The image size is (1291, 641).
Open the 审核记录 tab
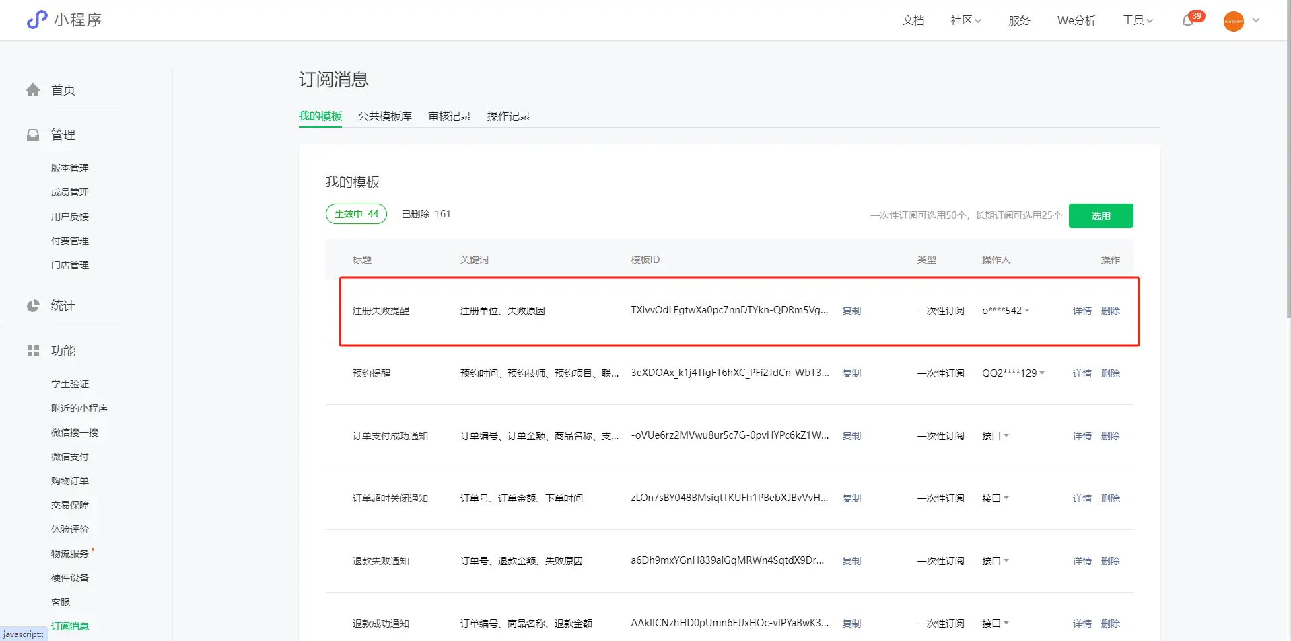pyautogui.click(x=449, y=116)
